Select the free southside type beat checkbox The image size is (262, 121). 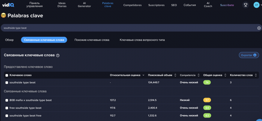click(7, 108)
